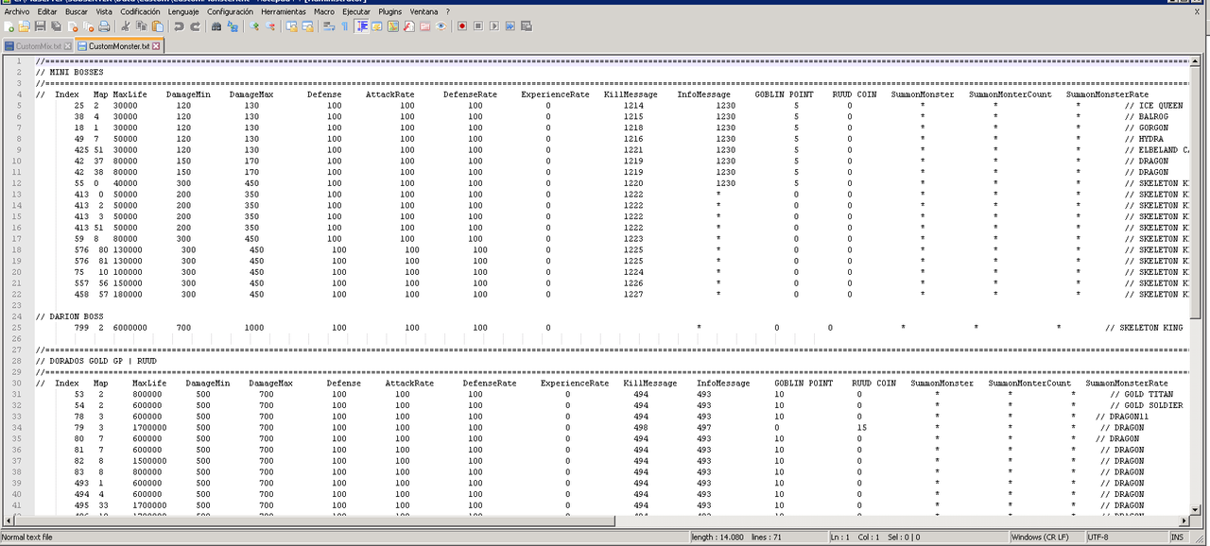Open the Buscar menu
The height and width of the screenshot is (546, 1210).
tap(78, 11)
